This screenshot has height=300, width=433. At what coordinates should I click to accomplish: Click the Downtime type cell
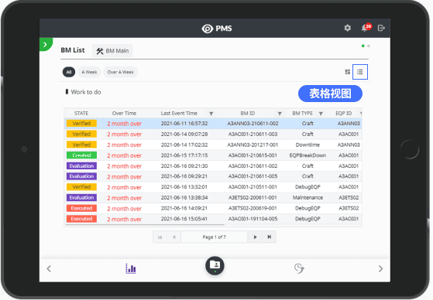pyautogui.click(x=308, y=145)
